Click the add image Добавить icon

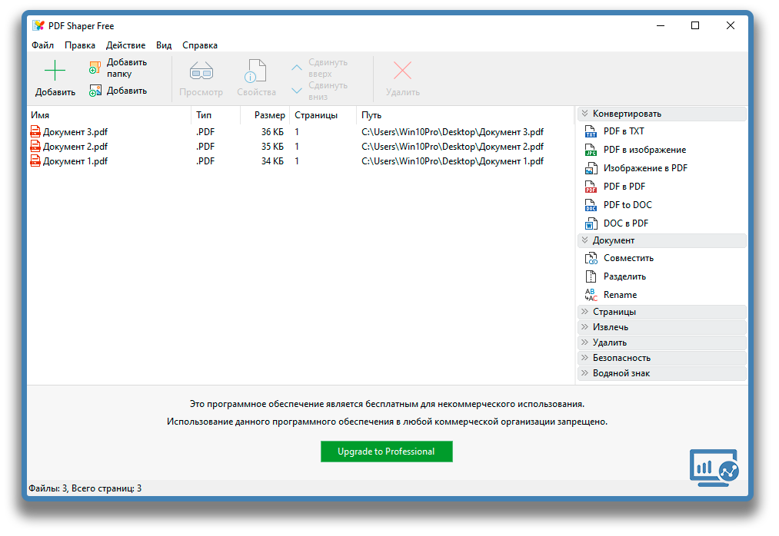point(95,91)
